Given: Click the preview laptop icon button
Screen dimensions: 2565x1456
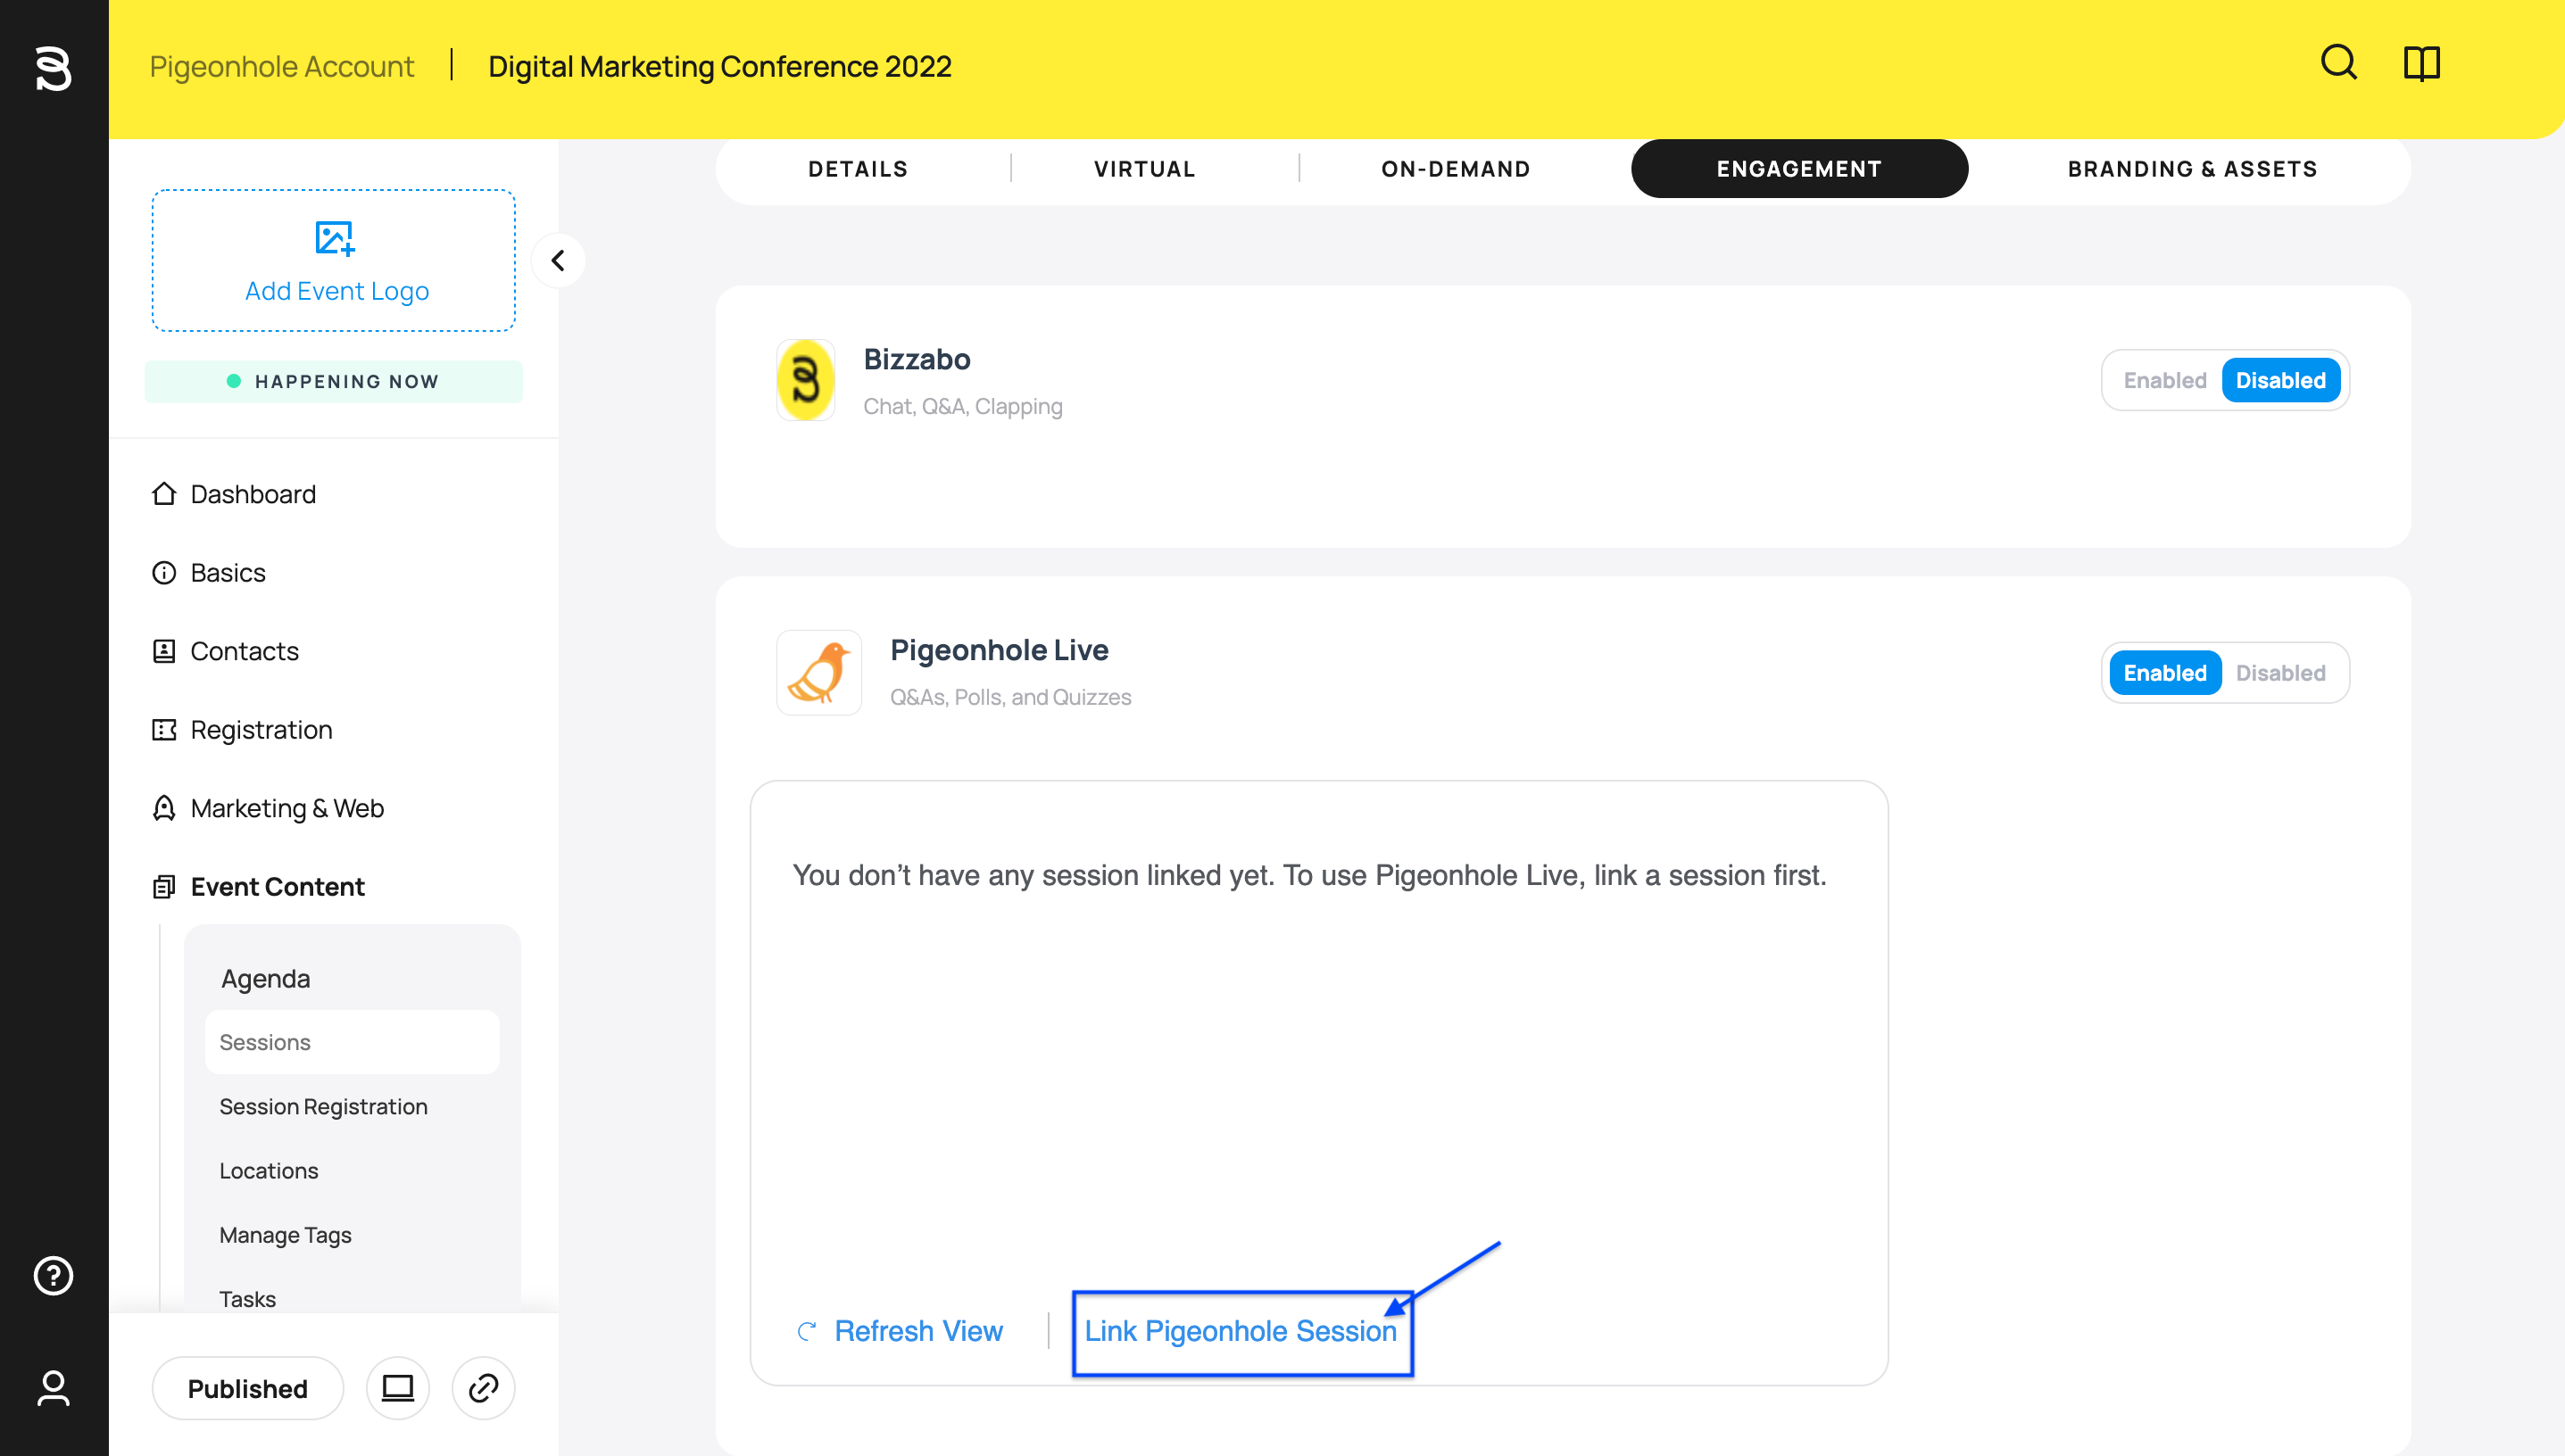Looking at the screenshot, I should [398, 1388].
